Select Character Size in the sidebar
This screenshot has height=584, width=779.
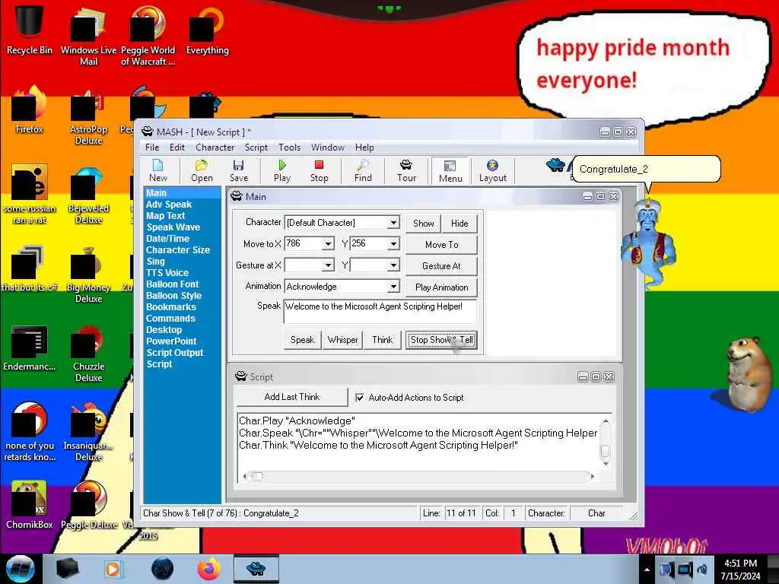click(178, 249)
